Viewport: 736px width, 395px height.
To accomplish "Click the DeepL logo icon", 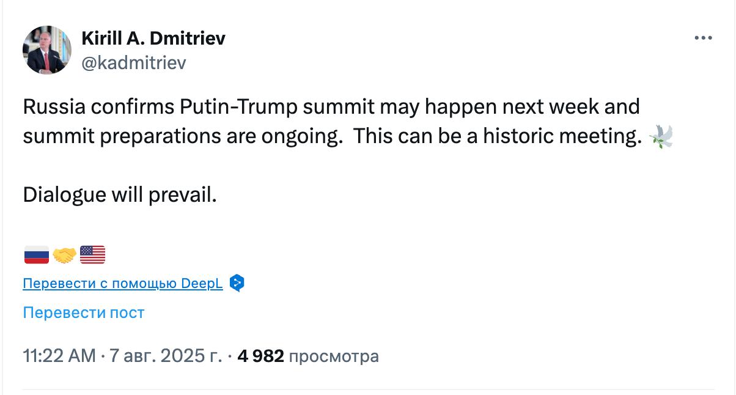I will (x=237, y=283).
